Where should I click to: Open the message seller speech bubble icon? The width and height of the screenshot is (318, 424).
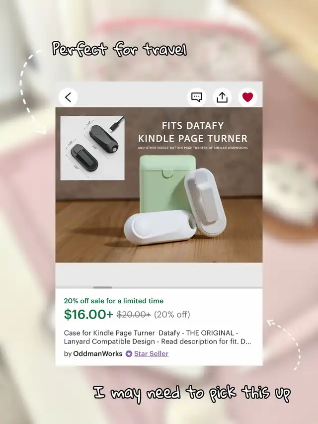pos(197,97)
